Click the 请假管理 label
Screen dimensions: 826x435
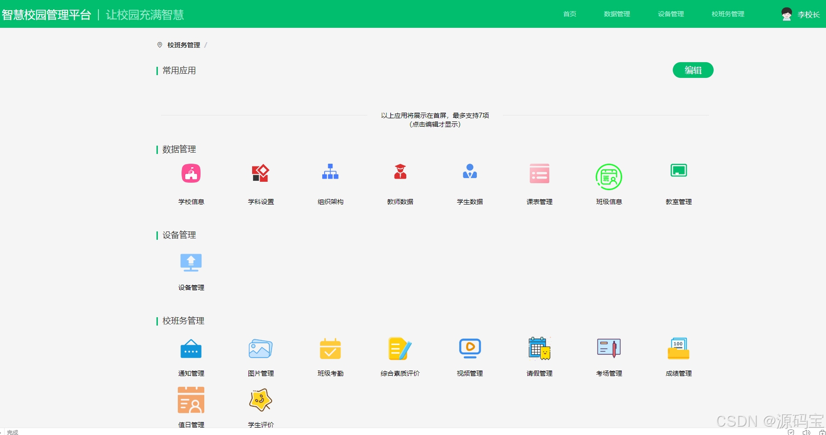click(540, 373)
